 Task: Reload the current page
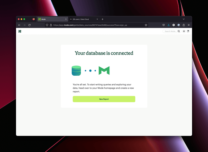point(29,25)
